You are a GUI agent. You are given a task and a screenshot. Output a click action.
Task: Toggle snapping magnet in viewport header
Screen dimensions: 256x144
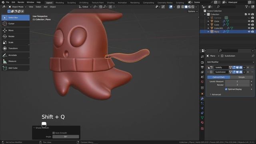(100, 7)
